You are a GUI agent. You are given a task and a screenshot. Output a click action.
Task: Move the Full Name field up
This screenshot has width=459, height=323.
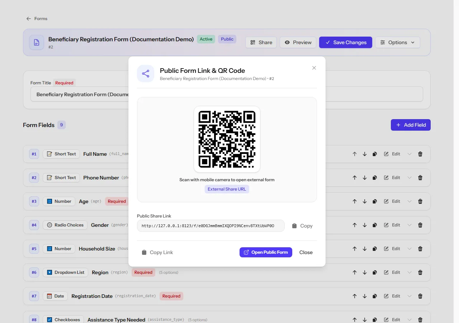click(355, 154)
